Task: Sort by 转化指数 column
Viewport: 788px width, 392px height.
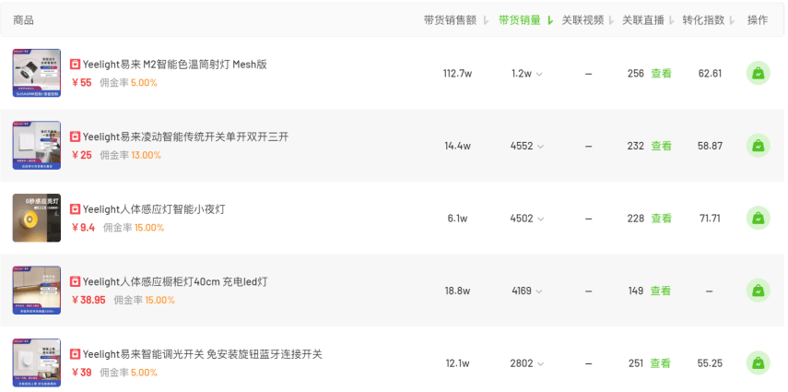Action: pos(709,20)
